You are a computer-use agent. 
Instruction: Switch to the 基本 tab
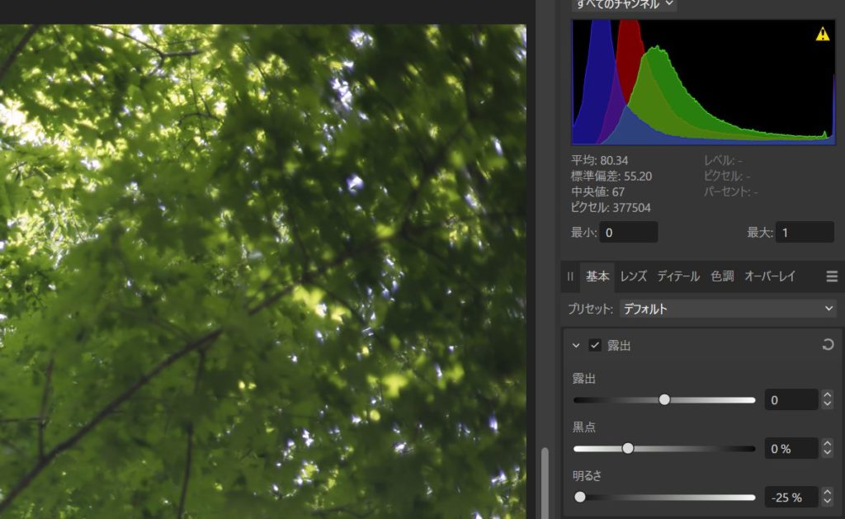[597, 276]
